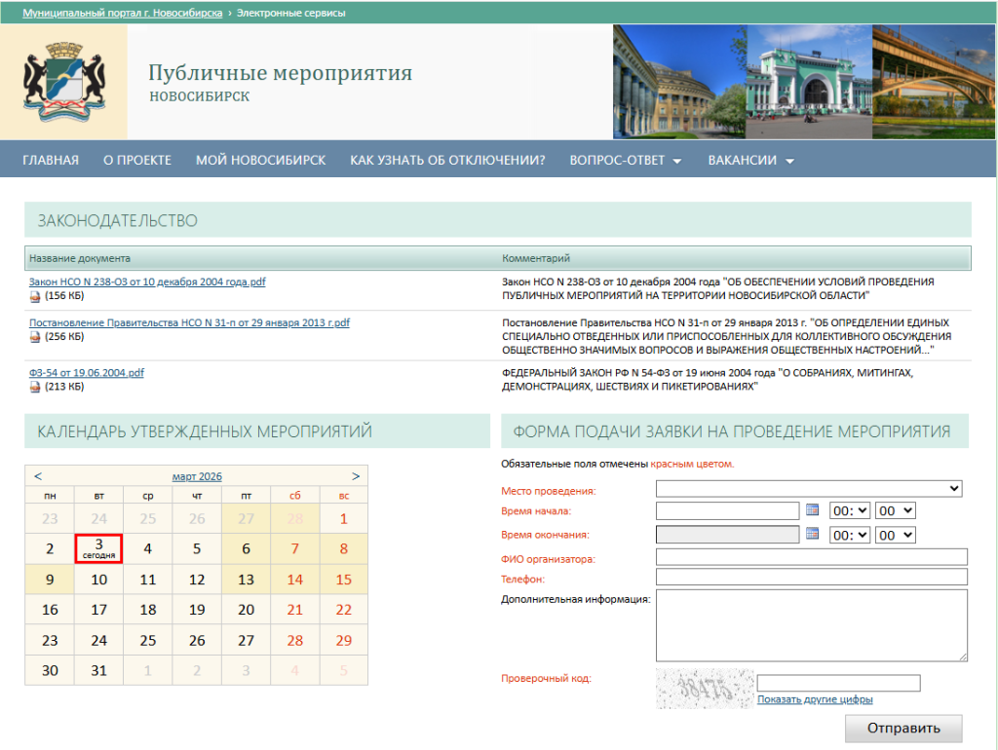Click PDF icon under ФЗ-54 document
Viewport: 998px width, 750px height.
(35, 387)
